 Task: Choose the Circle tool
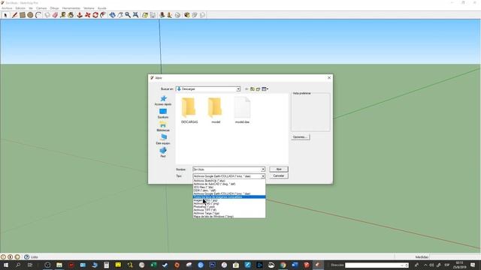click(30, 15)
